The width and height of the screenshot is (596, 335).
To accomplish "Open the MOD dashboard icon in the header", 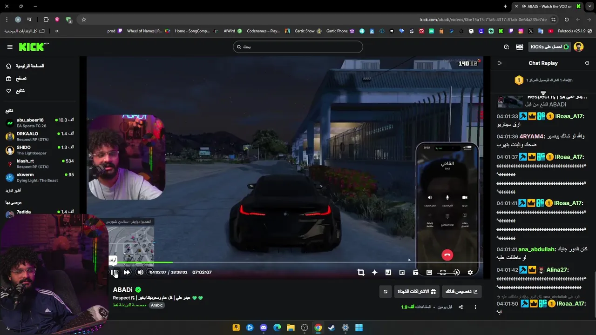I will click(x=520, y=47).
